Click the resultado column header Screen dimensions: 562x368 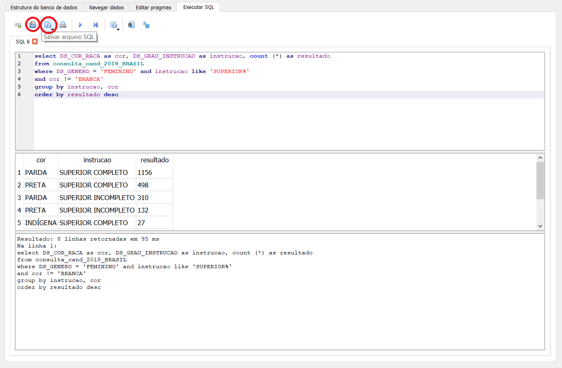154,160
